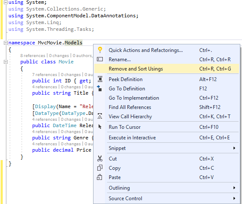Choose Find All References
The width and height of the screenshot is (242, 204).
pyautogui.click(x=167, y=107)
